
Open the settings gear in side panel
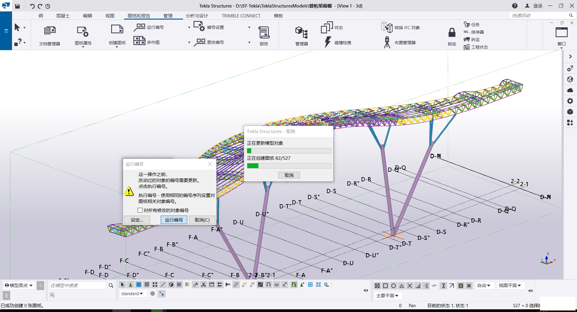570,101
